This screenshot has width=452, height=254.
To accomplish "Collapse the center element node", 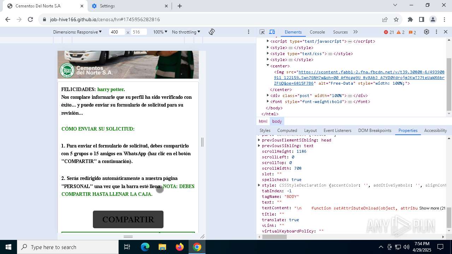I will click(x=268, y=66).
